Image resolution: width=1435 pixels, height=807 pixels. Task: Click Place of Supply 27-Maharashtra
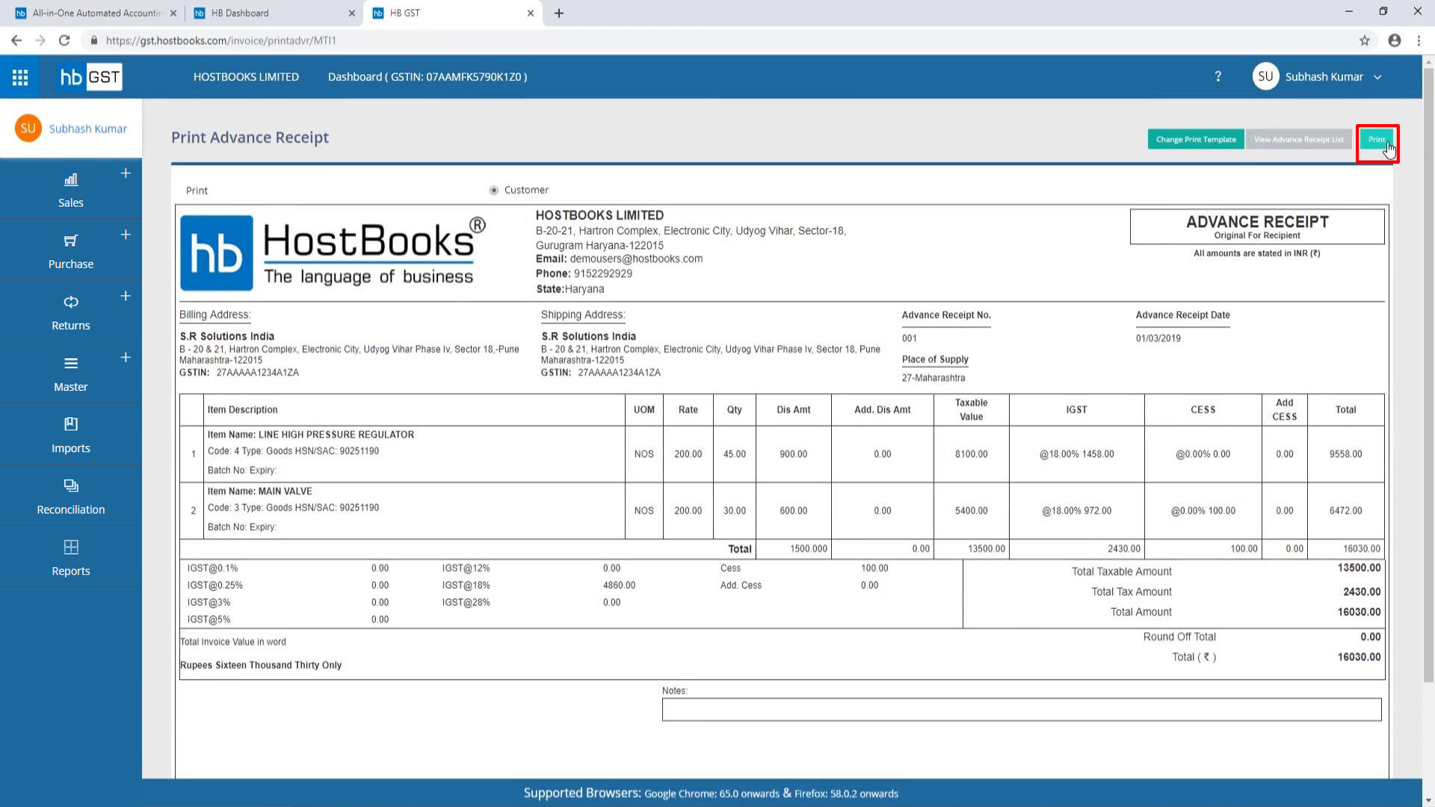click(933, 378)
